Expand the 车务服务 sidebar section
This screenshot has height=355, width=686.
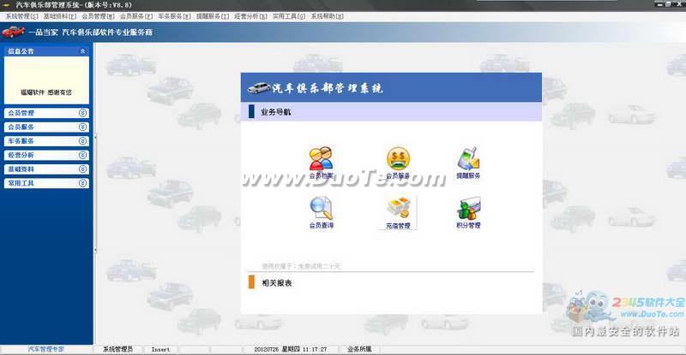82,141
